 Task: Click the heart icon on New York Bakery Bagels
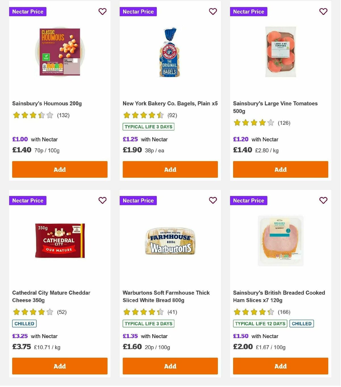(213, 12)
